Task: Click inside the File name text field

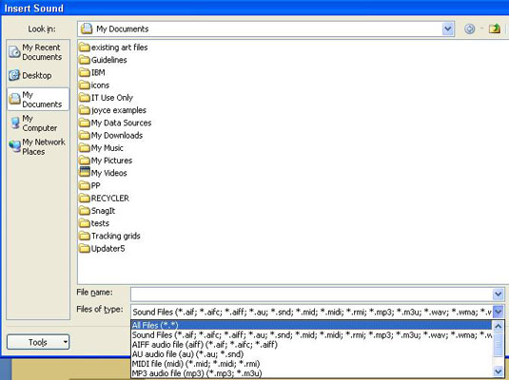Action: [312, 294]
